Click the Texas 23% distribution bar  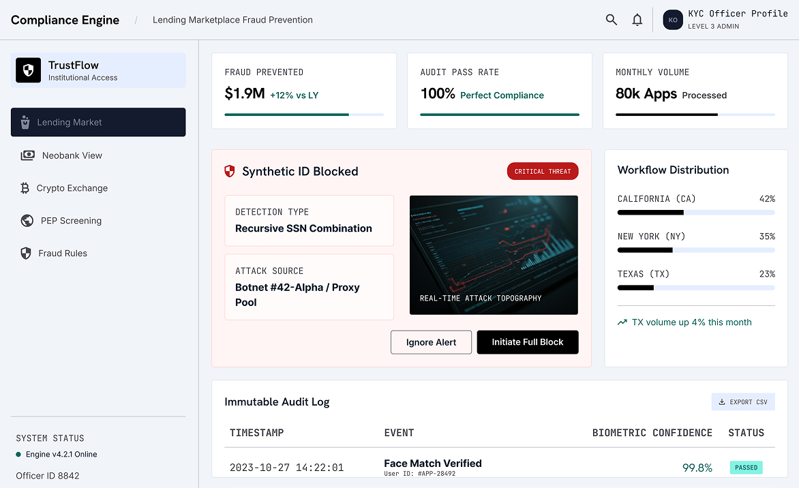pos(696,288)
